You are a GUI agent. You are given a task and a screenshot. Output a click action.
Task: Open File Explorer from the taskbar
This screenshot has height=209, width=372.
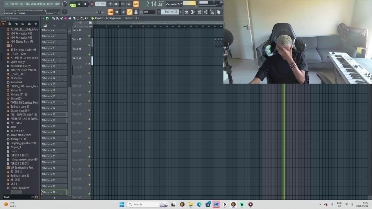coord(191,204)
